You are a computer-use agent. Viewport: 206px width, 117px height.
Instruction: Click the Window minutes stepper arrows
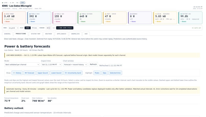pos(50,28)
